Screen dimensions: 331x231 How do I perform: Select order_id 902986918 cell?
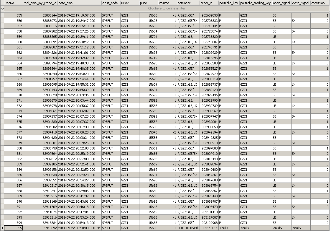point(209,143)
